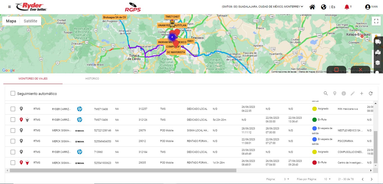Viewport: 383px width, 184px height.
Task: Click the horizontal table scrollbar
Action: pyautogui.click(x=123, y=170)
